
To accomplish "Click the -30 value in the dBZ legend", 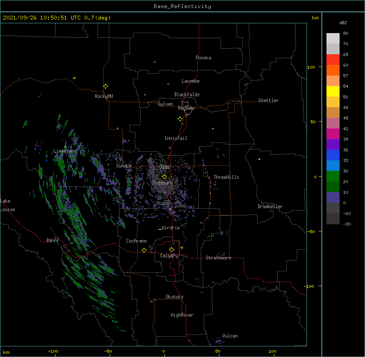I will (347, 224).
